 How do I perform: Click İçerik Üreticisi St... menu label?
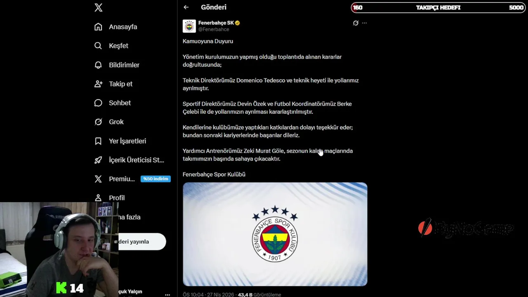click(x=137, y=160)
